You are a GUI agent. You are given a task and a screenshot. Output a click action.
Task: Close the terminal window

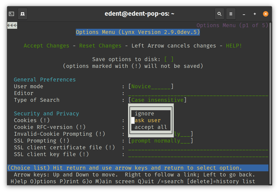pyautogui.click(x=266, y=14)
